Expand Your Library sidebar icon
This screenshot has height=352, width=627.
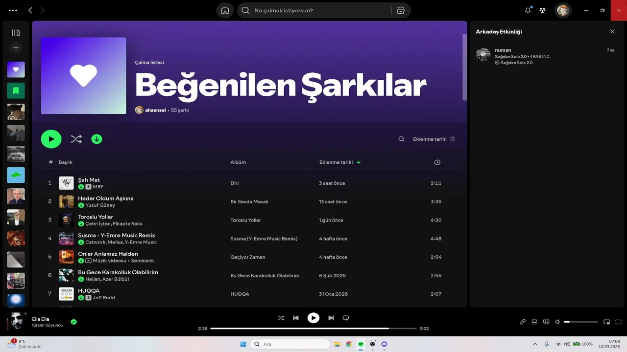(x=16, y=33)
